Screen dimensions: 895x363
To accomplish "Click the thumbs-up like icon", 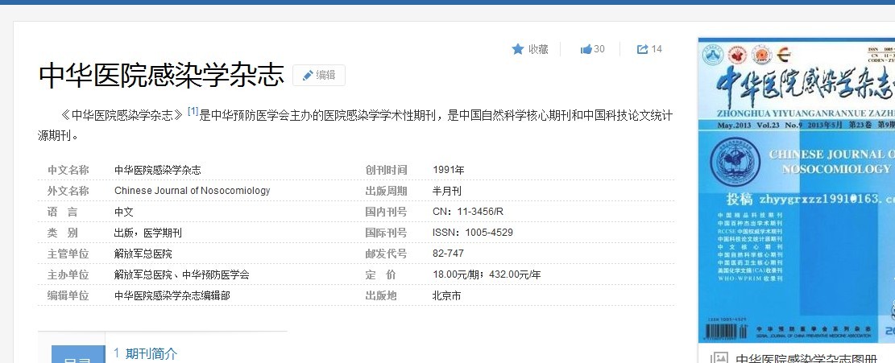I will pyautogui.click(x=586, y=49).
